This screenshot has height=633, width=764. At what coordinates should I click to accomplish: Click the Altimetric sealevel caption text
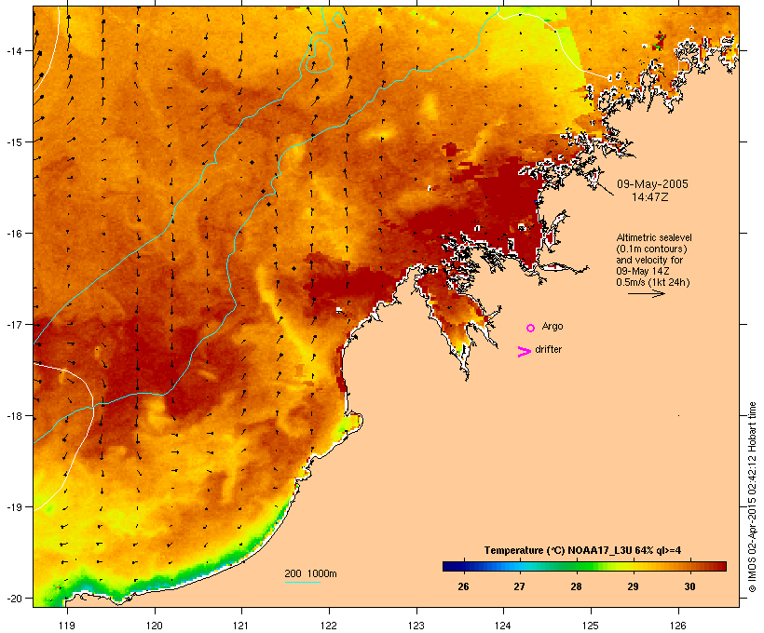(x=654, y=237)
